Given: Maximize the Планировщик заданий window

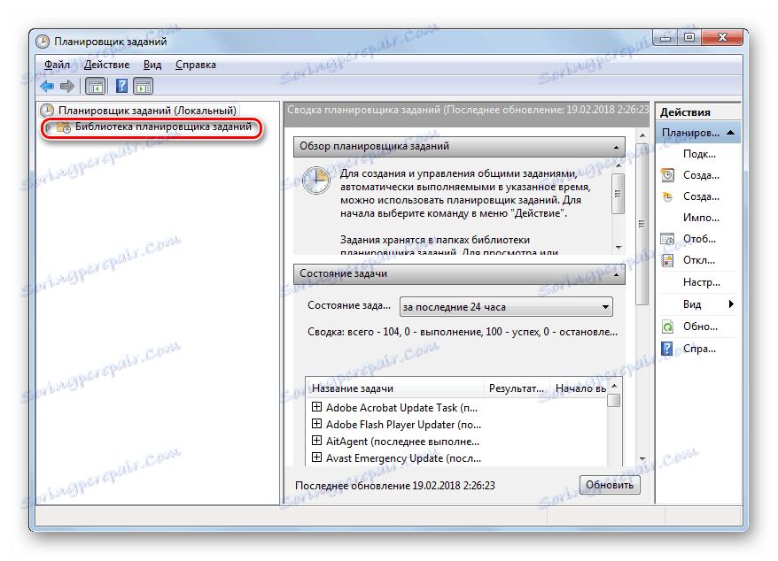Looking at the screenshot, I should [x=689, y=38].
